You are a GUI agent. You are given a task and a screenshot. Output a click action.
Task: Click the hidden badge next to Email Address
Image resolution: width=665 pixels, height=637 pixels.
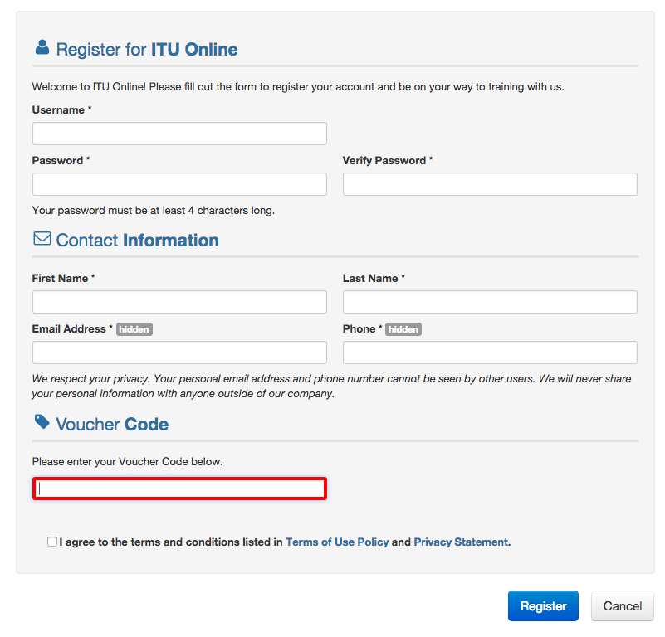[x=134, y=329]
